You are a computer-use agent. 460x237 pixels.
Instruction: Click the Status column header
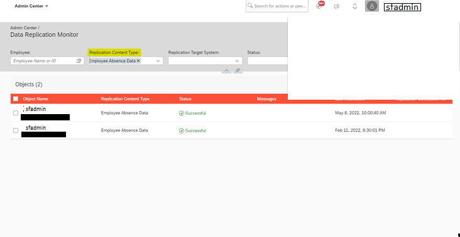pyautogui.click(x=185, y=99)
